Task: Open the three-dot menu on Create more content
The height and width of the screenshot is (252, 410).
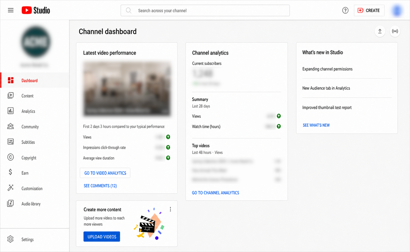Action: pyautogui.click(x=170, y=209)
